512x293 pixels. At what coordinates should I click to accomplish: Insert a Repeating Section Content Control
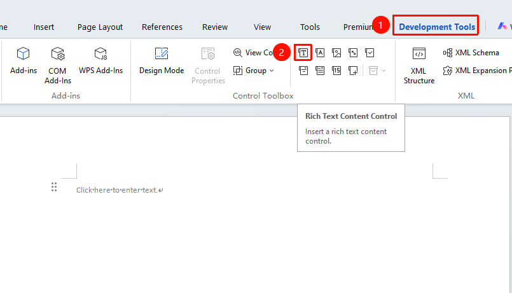point(353,70)
